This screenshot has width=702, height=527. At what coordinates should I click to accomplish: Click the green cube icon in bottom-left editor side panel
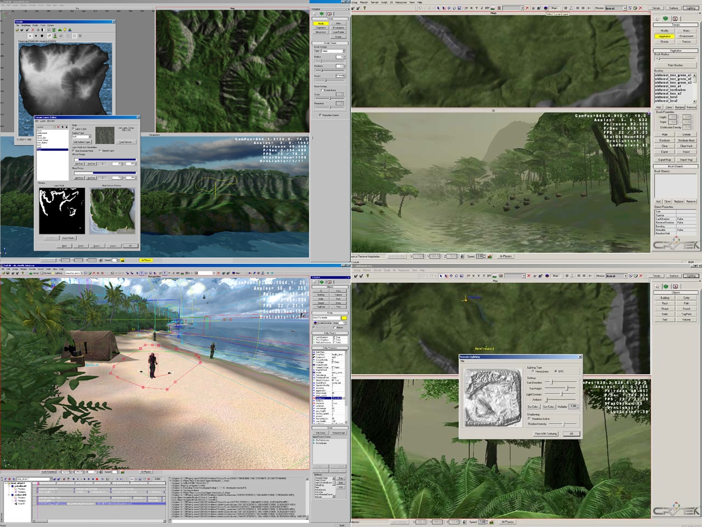[322, 282]
